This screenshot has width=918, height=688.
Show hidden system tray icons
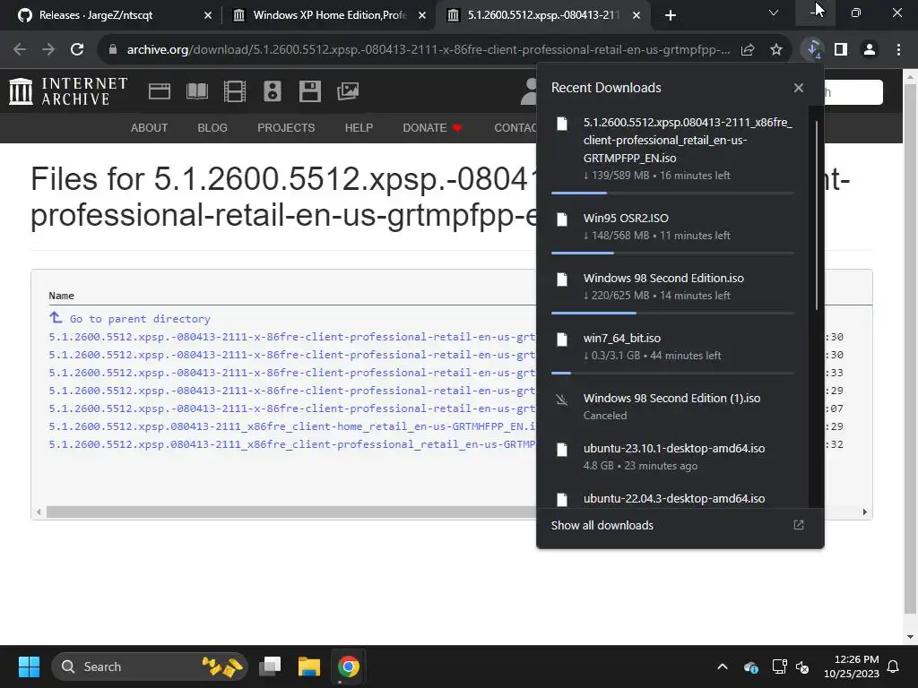[723, 666]
